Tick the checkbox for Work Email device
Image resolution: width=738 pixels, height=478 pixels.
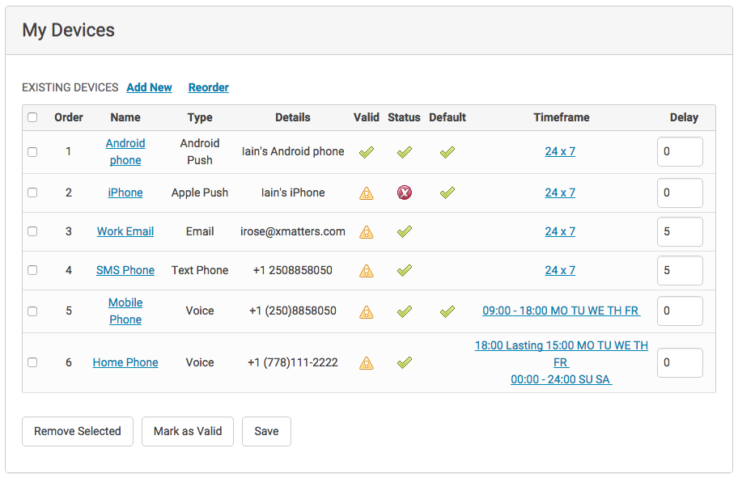[32, 231]
